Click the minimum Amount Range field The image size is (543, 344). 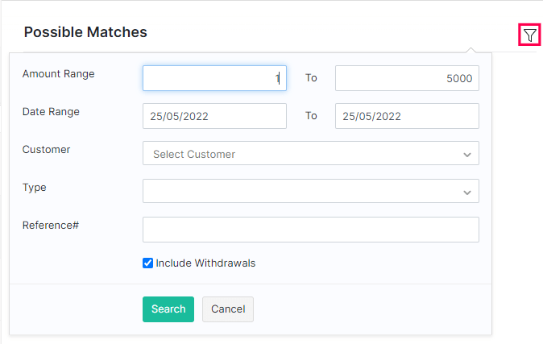(214, 78)
